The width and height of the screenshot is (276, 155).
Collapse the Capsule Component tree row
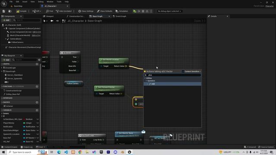[4, 28]
